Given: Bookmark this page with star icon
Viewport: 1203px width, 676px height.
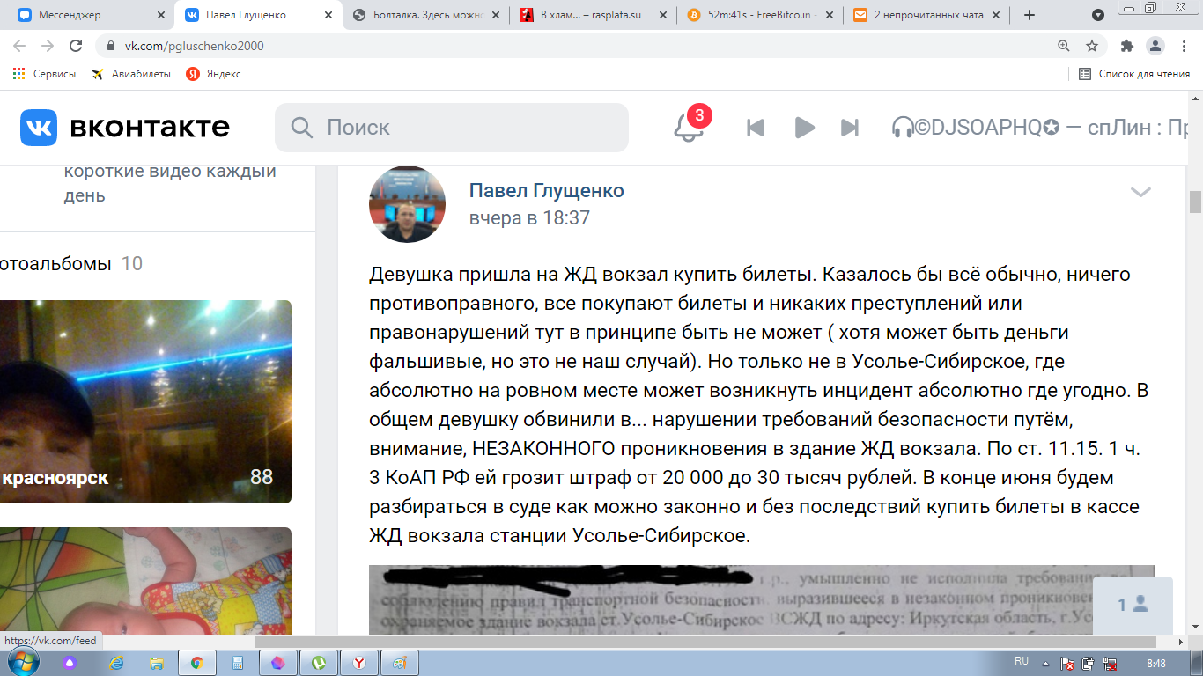Looking at the screenshot, I should (x=1092, y=46).
